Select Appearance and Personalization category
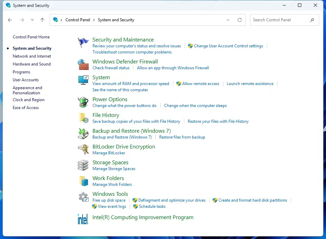Screen dimensions: 326x239 tap(27, 91)
